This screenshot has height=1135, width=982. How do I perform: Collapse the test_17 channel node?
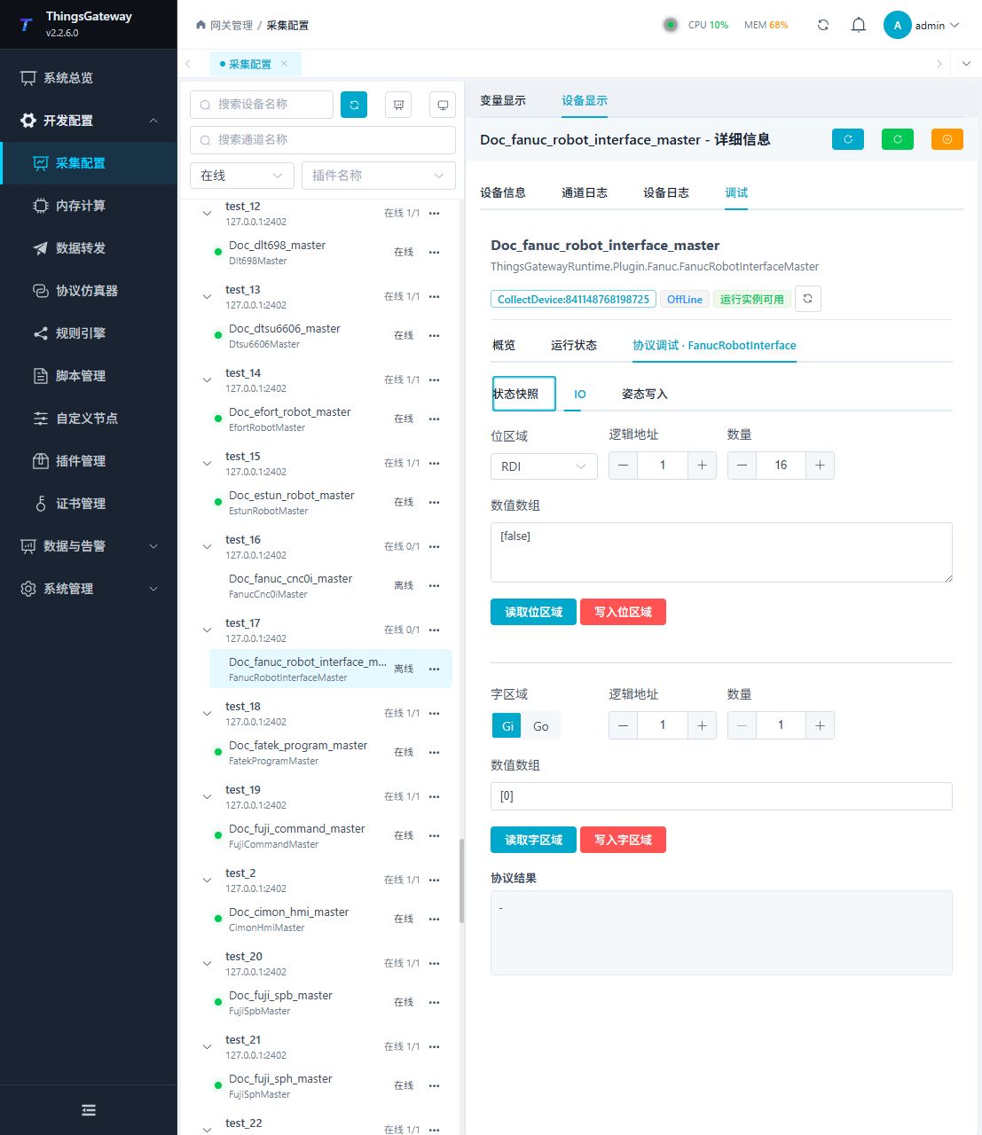(207, 630)
